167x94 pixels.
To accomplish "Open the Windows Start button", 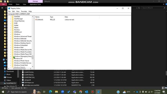I will point(3,92).
